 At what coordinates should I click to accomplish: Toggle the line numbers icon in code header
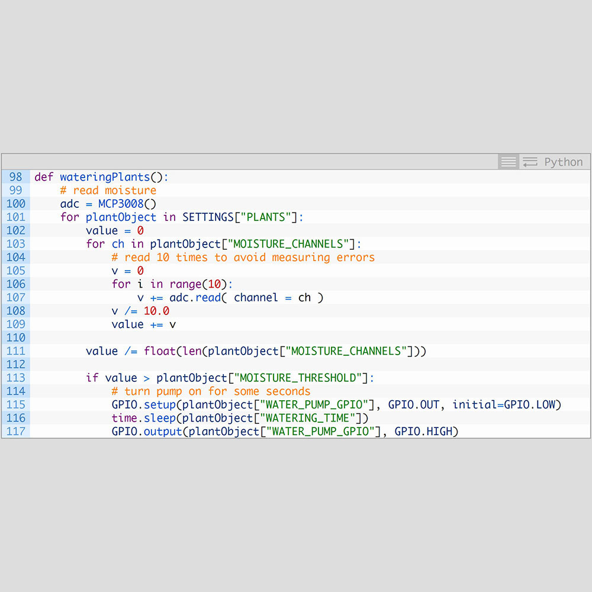coord(508,162)
